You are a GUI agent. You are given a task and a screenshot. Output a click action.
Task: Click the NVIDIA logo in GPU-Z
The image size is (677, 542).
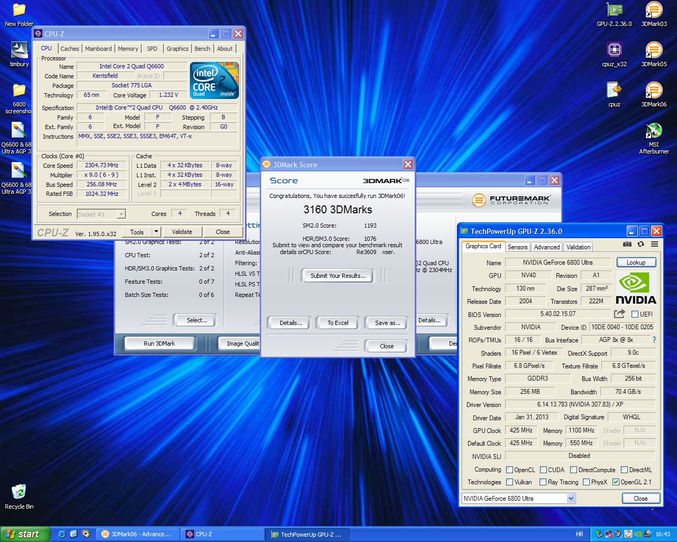tap(636, 288)
